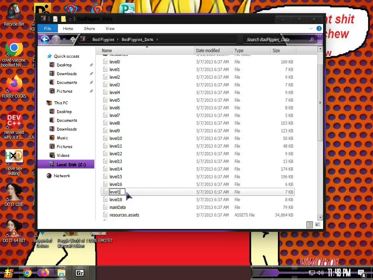
Task: Expand the double-chevron at address bar start
Action: (x=89, y=39)
